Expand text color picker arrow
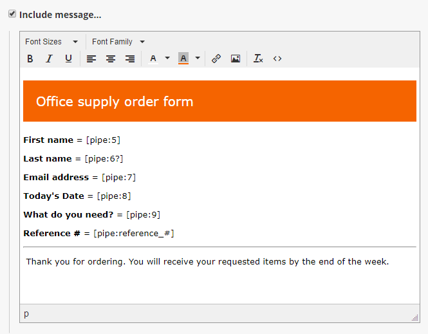 [x=167, y=58]
